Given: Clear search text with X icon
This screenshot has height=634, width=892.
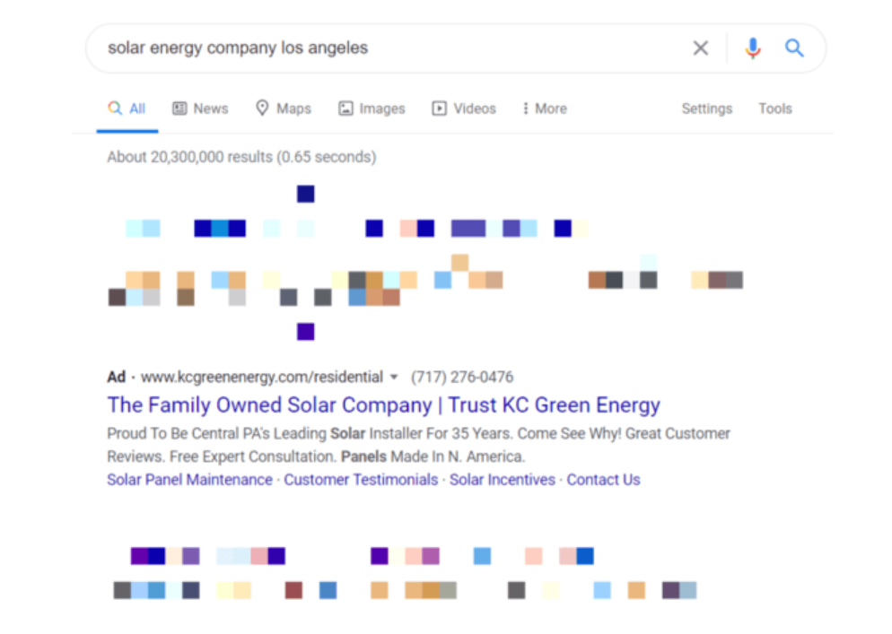Looking at the screenshot, I should coord(700,48).
